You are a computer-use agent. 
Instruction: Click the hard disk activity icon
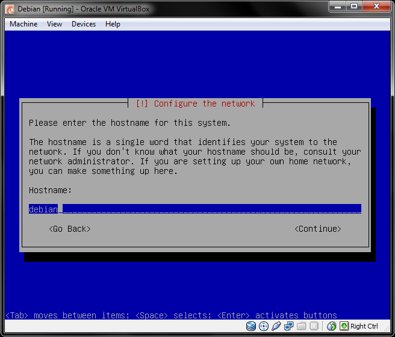(x=251, y=326)
